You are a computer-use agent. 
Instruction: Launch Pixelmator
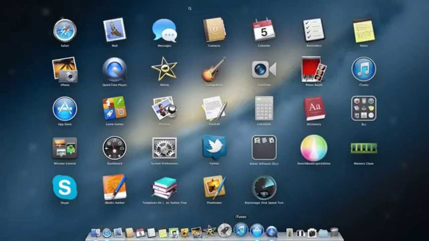(214, 187)
